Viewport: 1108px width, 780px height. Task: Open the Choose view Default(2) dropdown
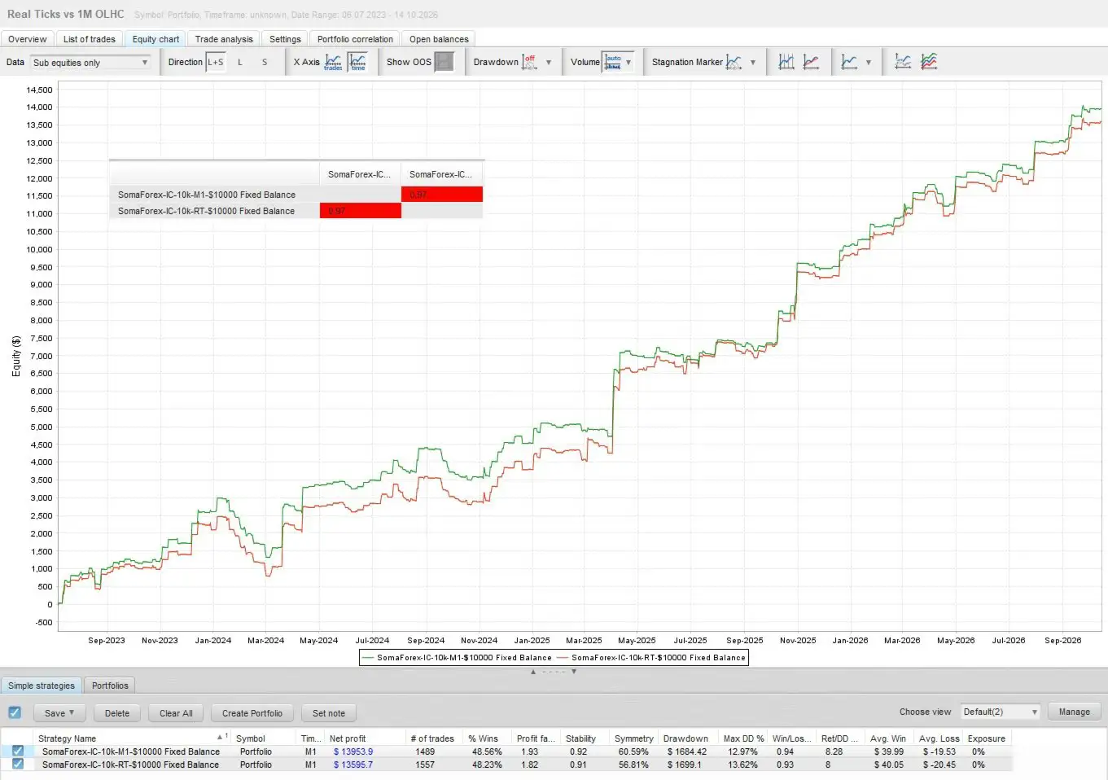[1001, 712]
